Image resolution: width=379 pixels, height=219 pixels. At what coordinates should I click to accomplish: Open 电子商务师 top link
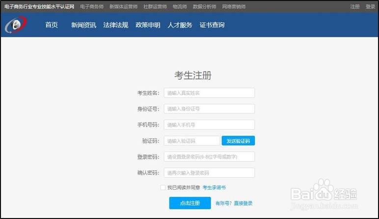pos(92,6)
